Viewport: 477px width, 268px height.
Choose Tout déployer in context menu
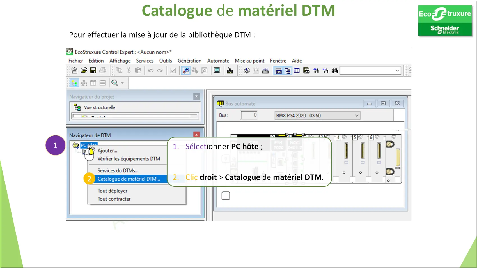pyautogui.click(x=112, y=191)
